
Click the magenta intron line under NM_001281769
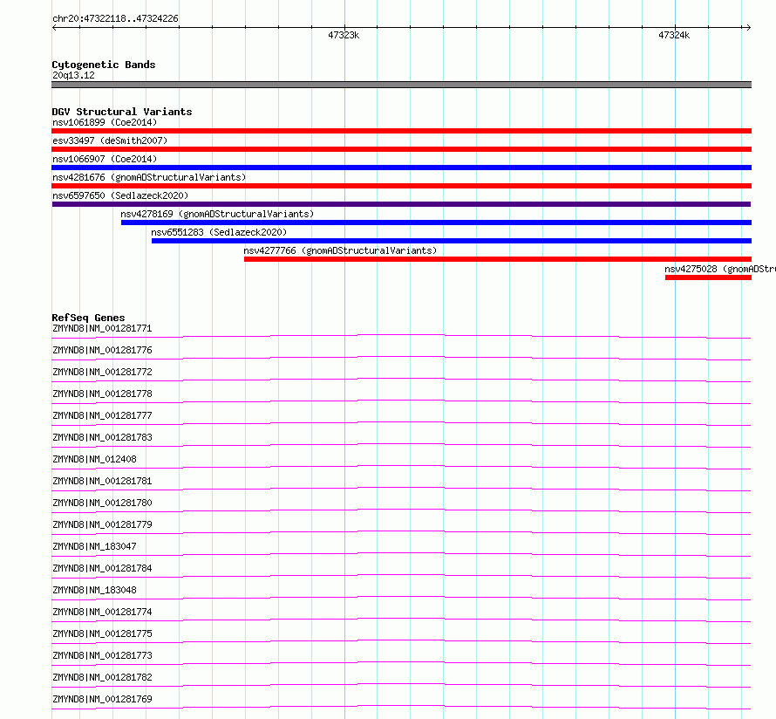pos(401,706)
